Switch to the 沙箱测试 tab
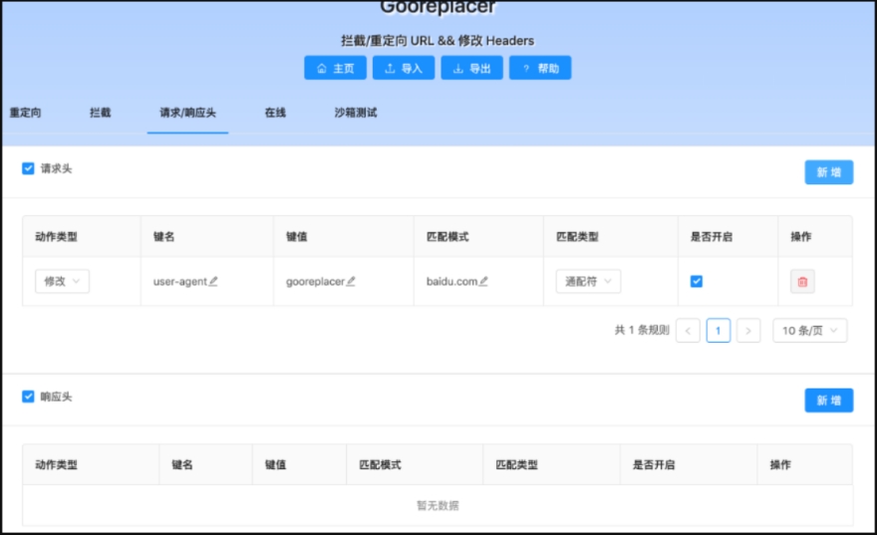877x535 pixels. 356,113
